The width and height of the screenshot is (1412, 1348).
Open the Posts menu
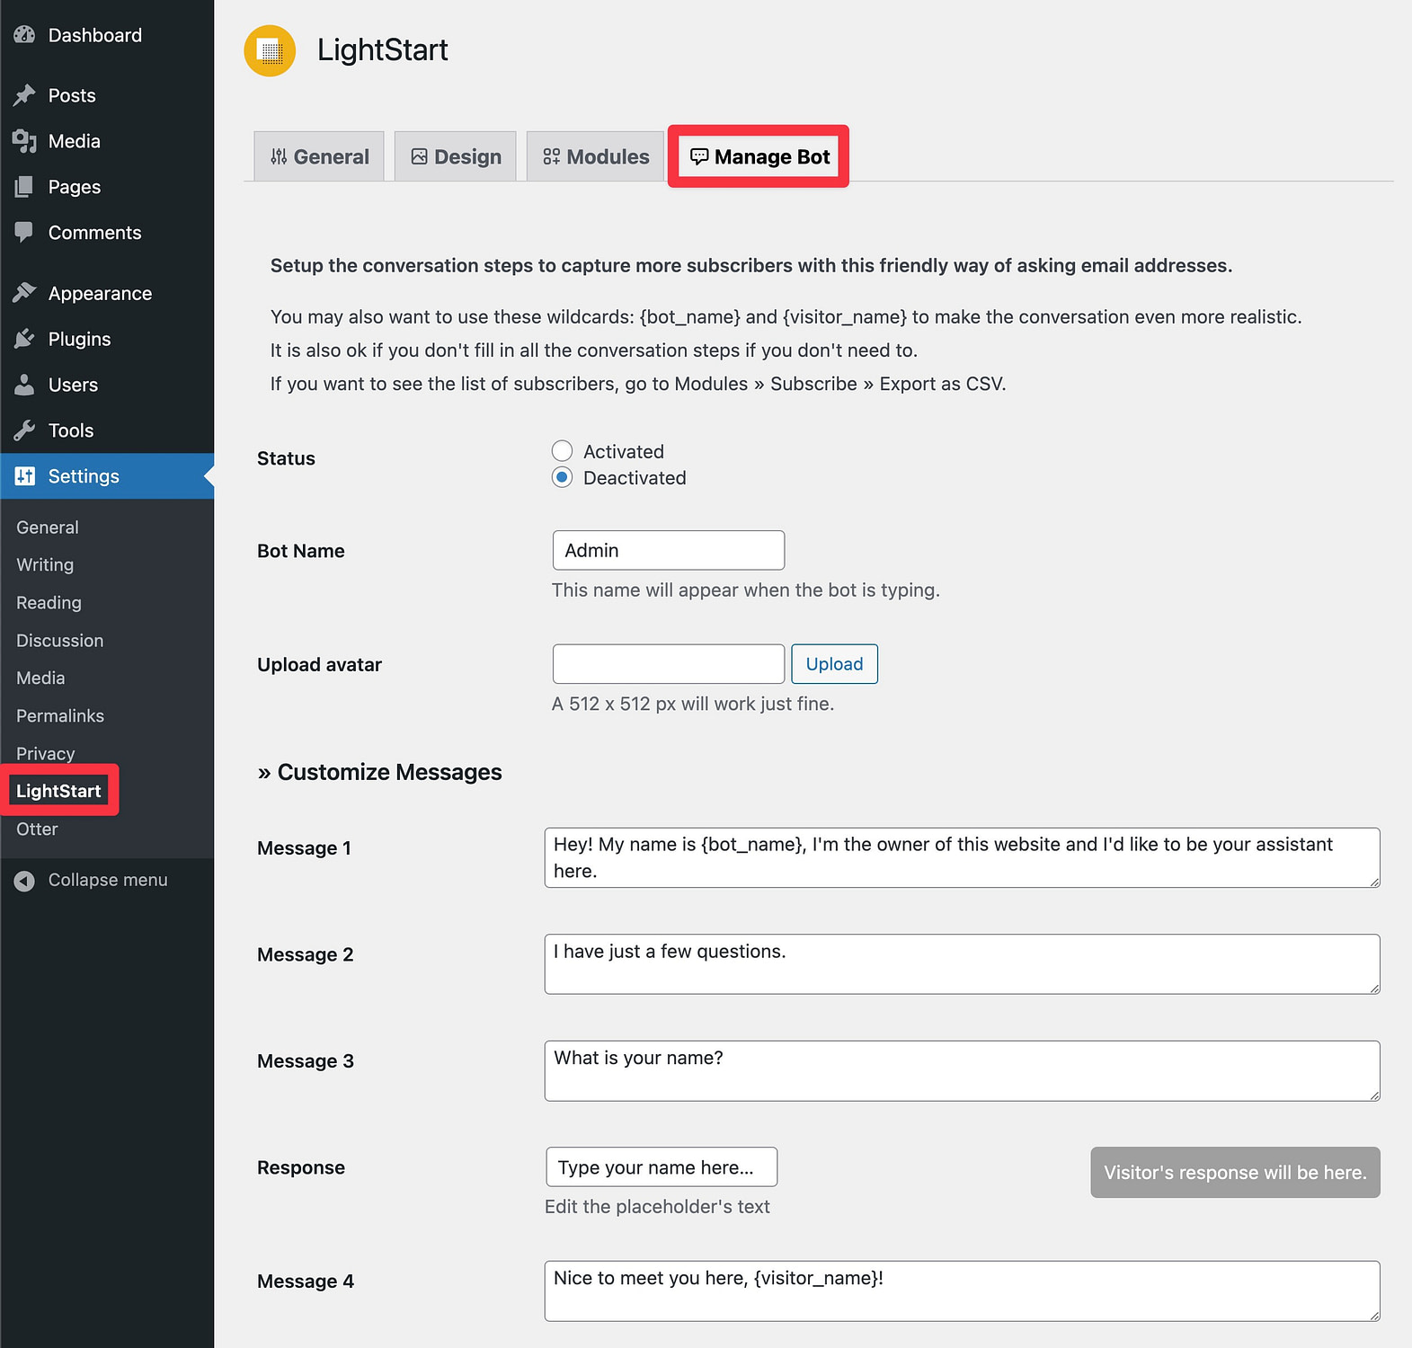[x=72, y=95]
